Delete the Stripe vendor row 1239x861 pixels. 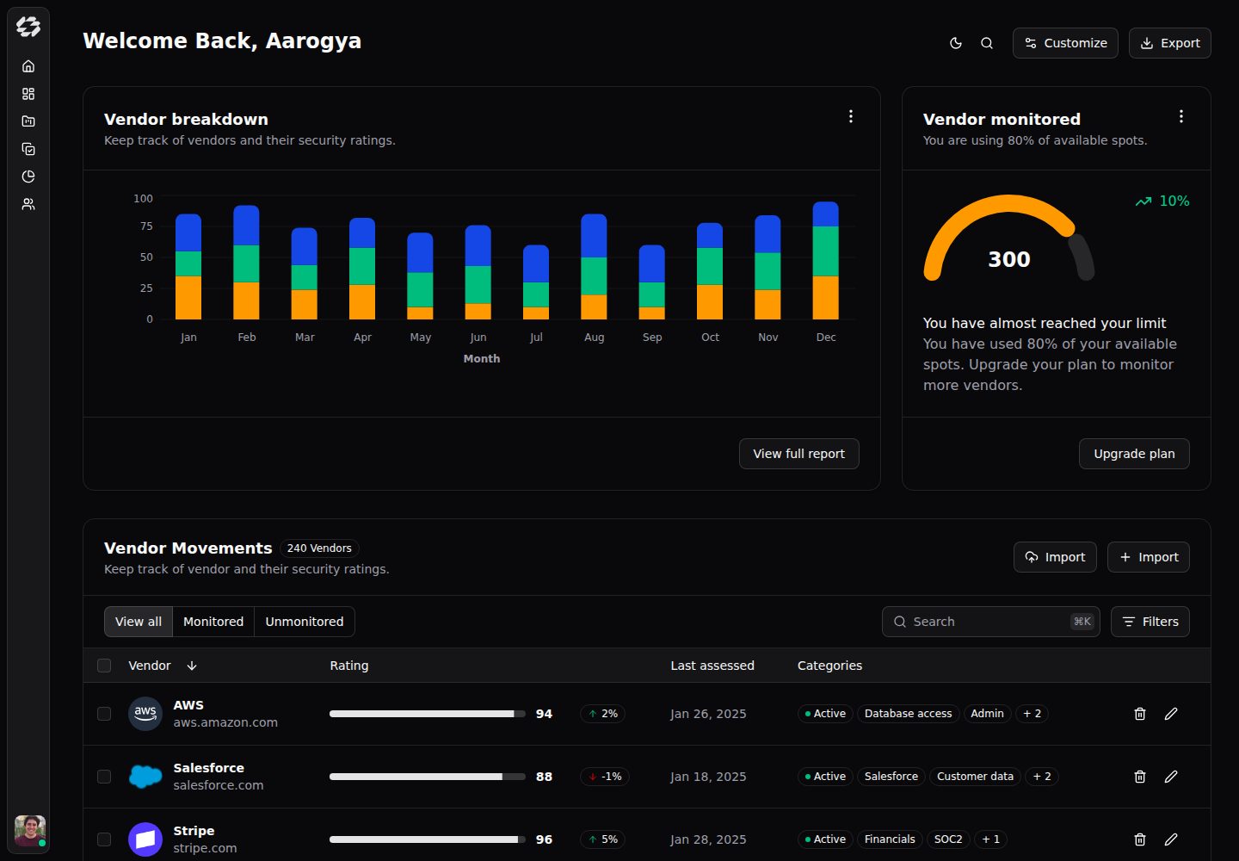(1140, 839)
